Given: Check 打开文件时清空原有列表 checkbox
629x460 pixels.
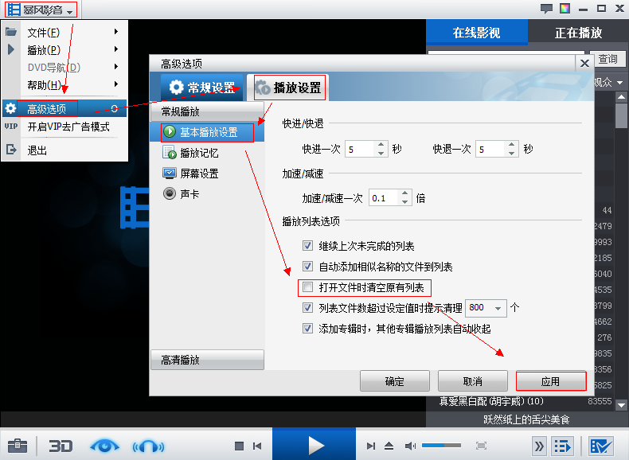Looking at the screenshot, I should [307, 287].
